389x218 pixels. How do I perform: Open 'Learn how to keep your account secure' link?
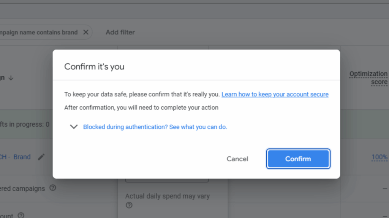click(275, 94)
